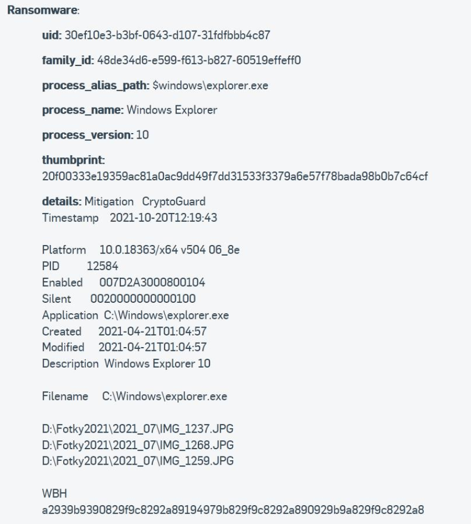
Task: Click the thumbprint label
Action: point(74,160)
